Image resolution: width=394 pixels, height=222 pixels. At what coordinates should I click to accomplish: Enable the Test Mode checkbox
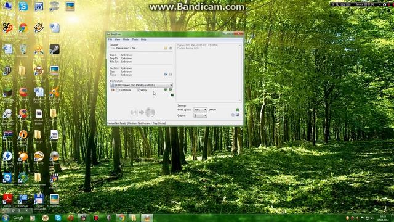118,90
